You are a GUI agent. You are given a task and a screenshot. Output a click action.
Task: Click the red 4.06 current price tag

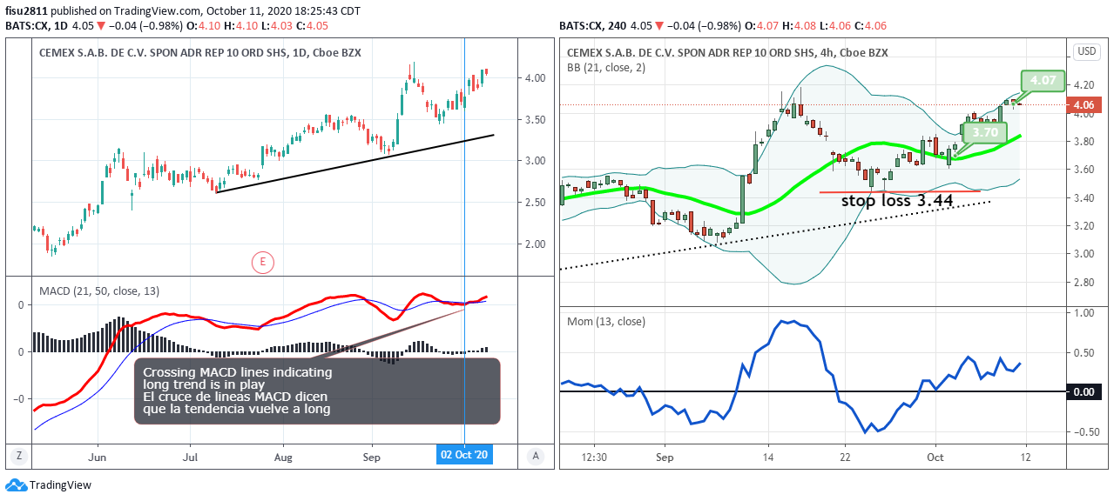point(1084,106)
